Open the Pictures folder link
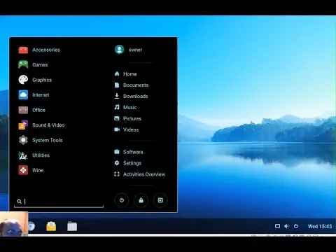Image resolution: width=336 pixels, height=252 pixels. point(132,118)
